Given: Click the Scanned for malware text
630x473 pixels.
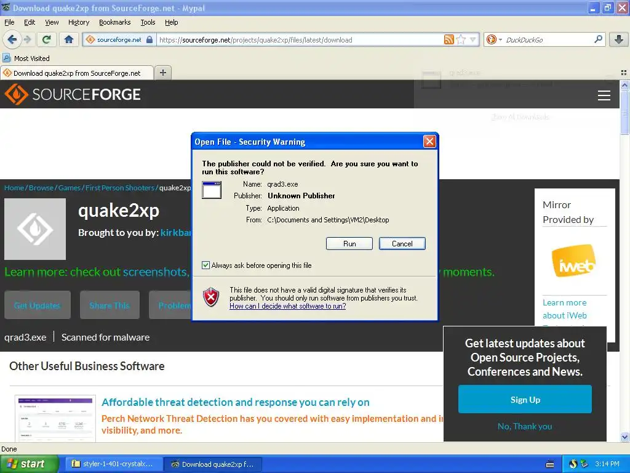Looking at the screenshot, I should click(x=105, y=337).
